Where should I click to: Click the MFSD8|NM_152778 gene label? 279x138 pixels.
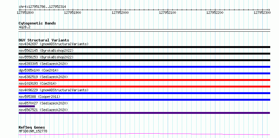pos(33,131)
